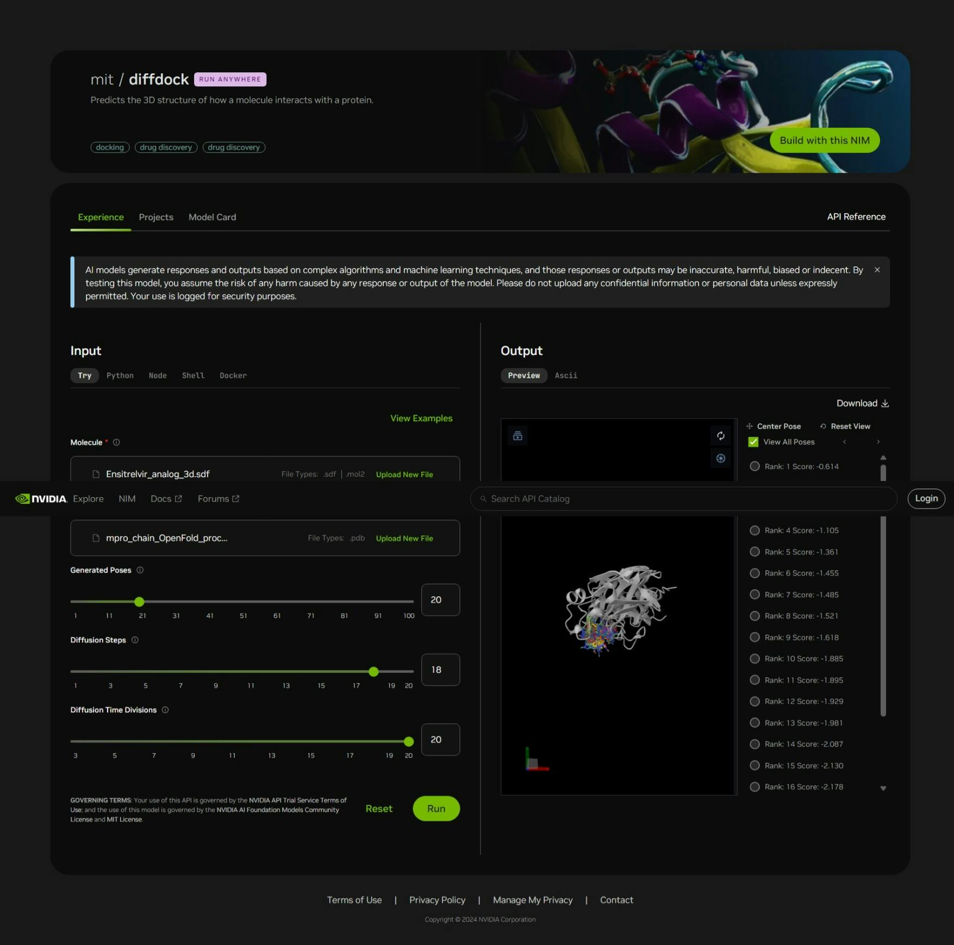Viewport: 954px width, 945px height.
Task: Select Rank 4 Score -1.105 pose
Action: pos(755,530)
